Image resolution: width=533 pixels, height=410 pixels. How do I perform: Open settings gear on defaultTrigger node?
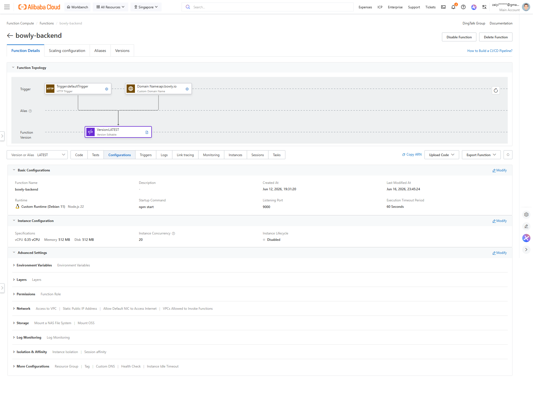[107, 89]
